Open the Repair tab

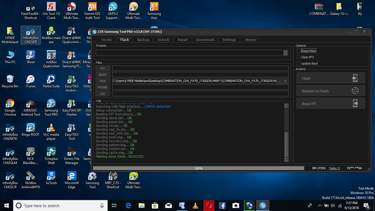(183, 40)
